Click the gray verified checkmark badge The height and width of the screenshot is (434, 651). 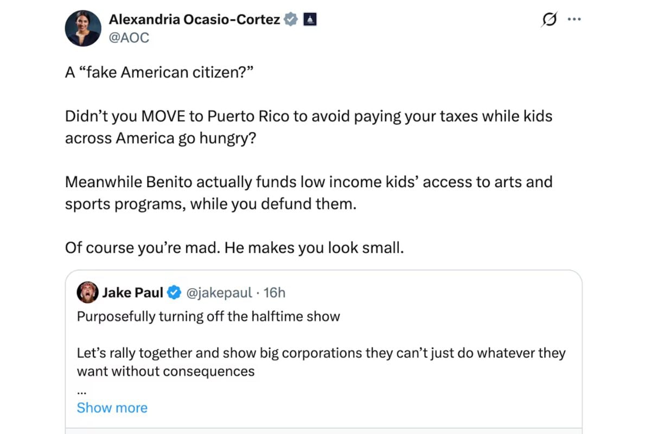pos(291,20)
